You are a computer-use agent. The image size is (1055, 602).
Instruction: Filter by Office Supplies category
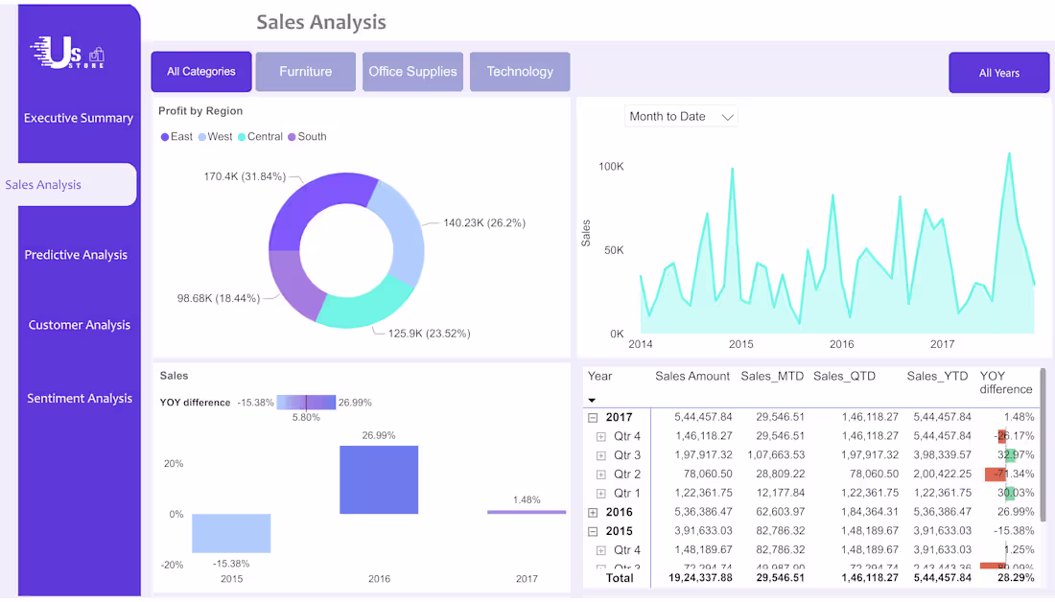pyautogui.click(x=412, y=71)
